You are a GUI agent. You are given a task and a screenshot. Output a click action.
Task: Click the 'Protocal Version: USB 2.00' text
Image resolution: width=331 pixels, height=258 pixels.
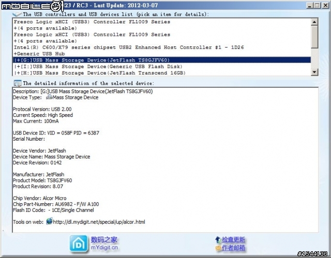[42, 109]
